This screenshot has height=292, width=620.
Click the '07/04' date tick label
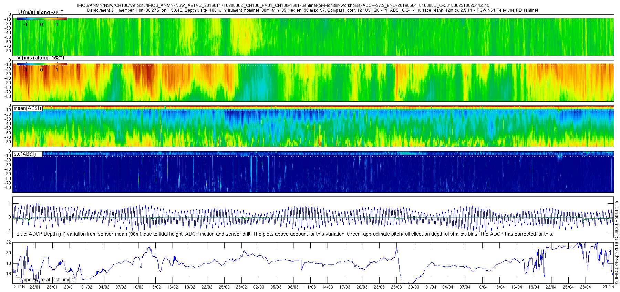point(465,287)
